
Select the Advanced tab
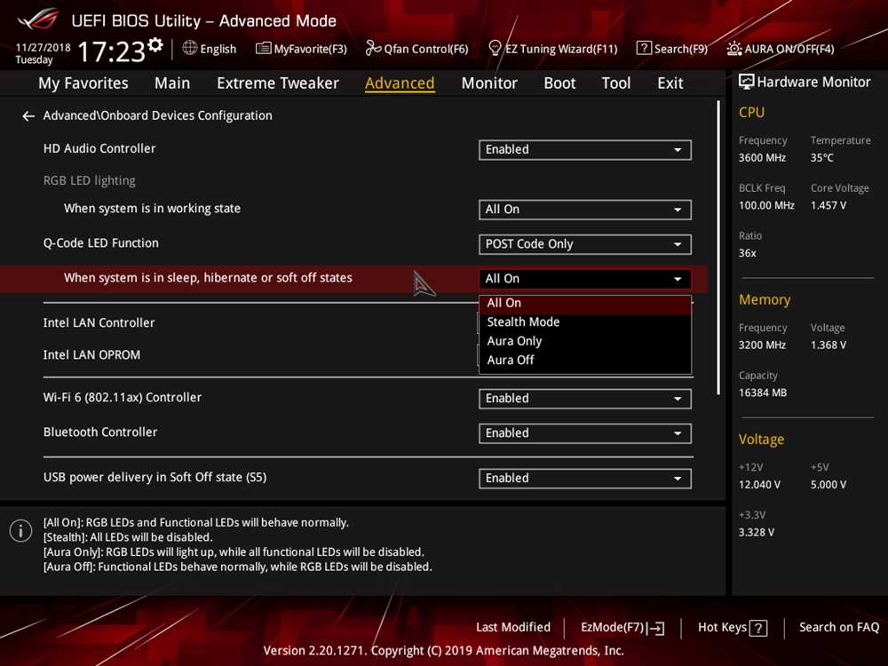click(x=400, y=83)
